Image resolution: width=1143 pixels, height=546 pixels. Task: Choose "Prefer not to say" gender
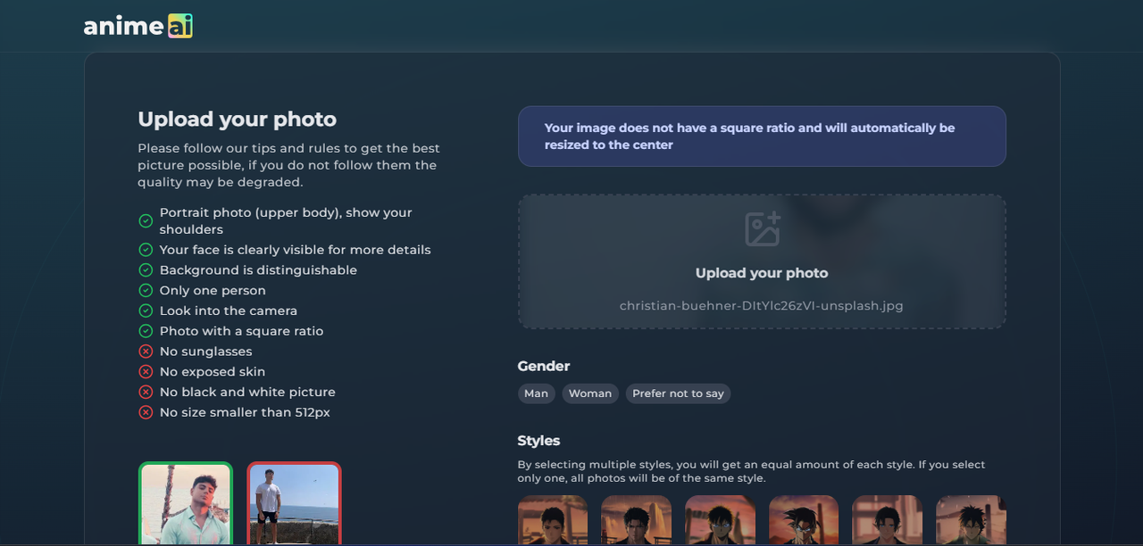[678, 393]
